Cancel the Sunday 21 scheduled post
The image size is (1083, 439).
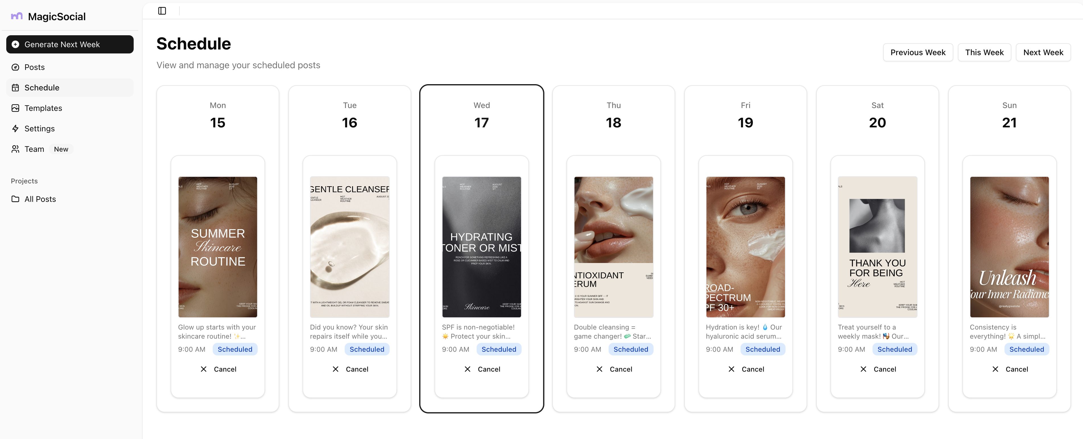pyautogui.click(x=1009, y=369)
